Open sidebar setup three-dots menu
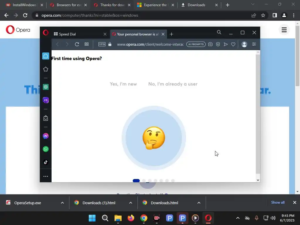This screenshot has height=225, width=300. [45, 176]
